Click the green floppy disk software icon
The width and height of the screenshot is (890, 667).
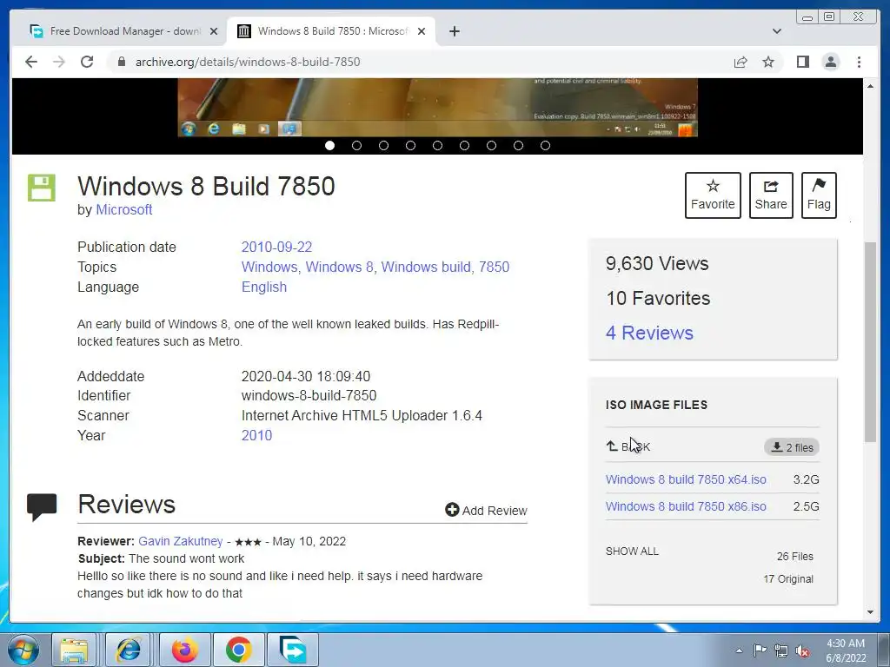(x=42, y=188)
